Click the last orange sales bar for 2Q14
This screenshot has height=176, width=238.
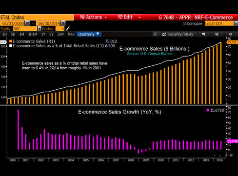click(x=221, y=73)
